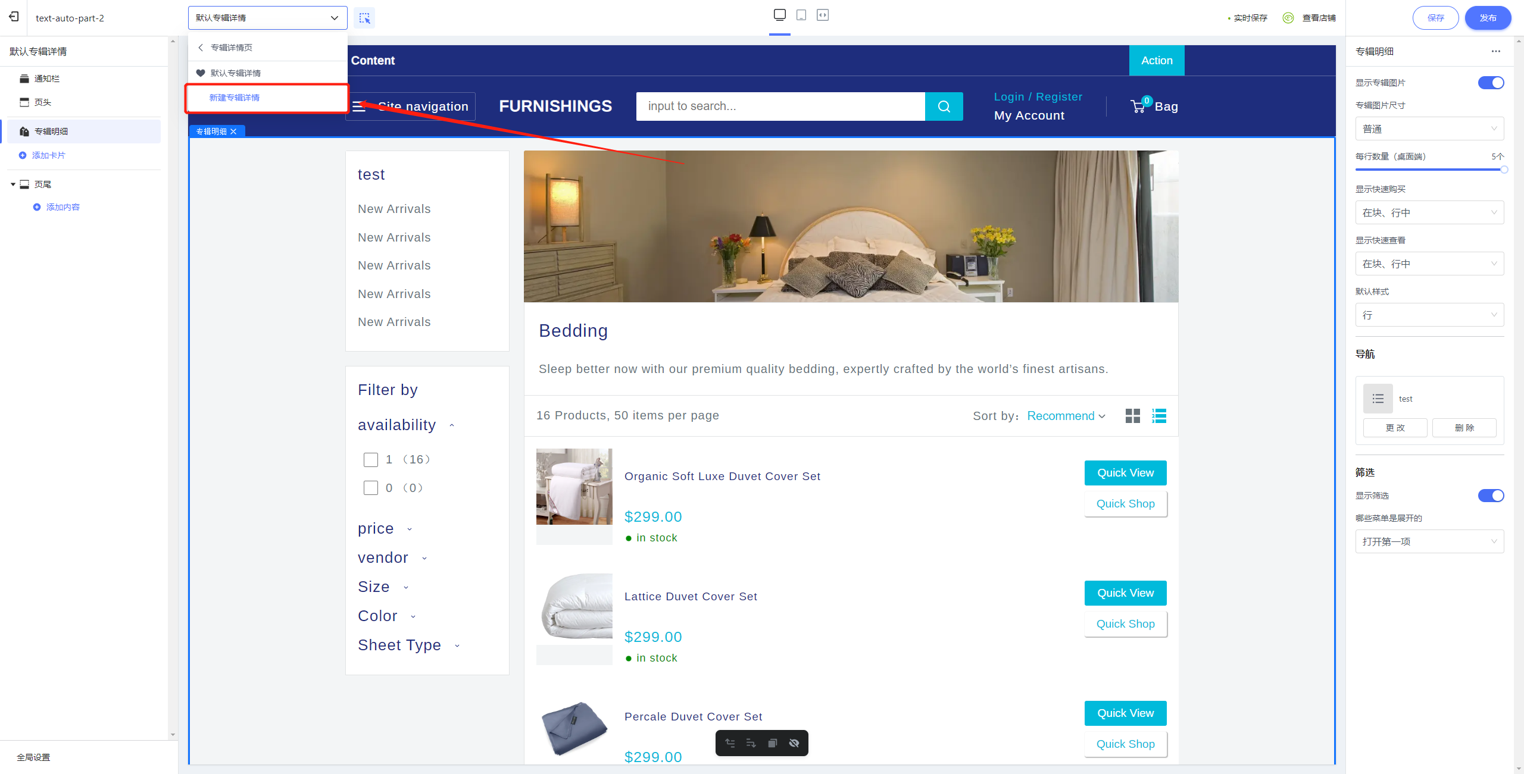Select the grid view layout icon

click(1133, 416)
